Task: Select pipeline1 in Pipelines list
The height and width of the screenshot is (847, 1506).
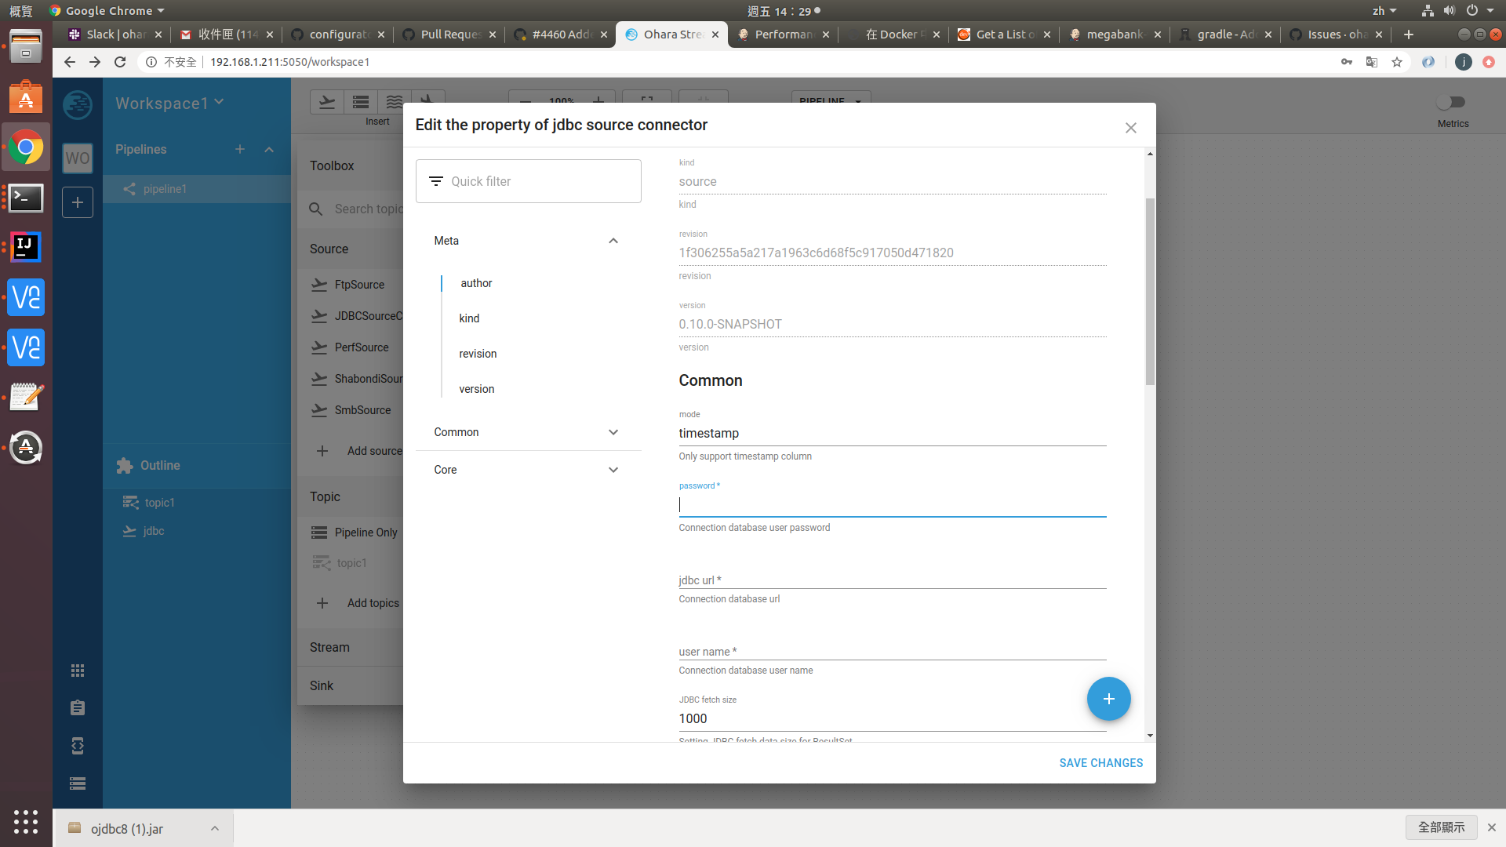Action: point(197,189)
